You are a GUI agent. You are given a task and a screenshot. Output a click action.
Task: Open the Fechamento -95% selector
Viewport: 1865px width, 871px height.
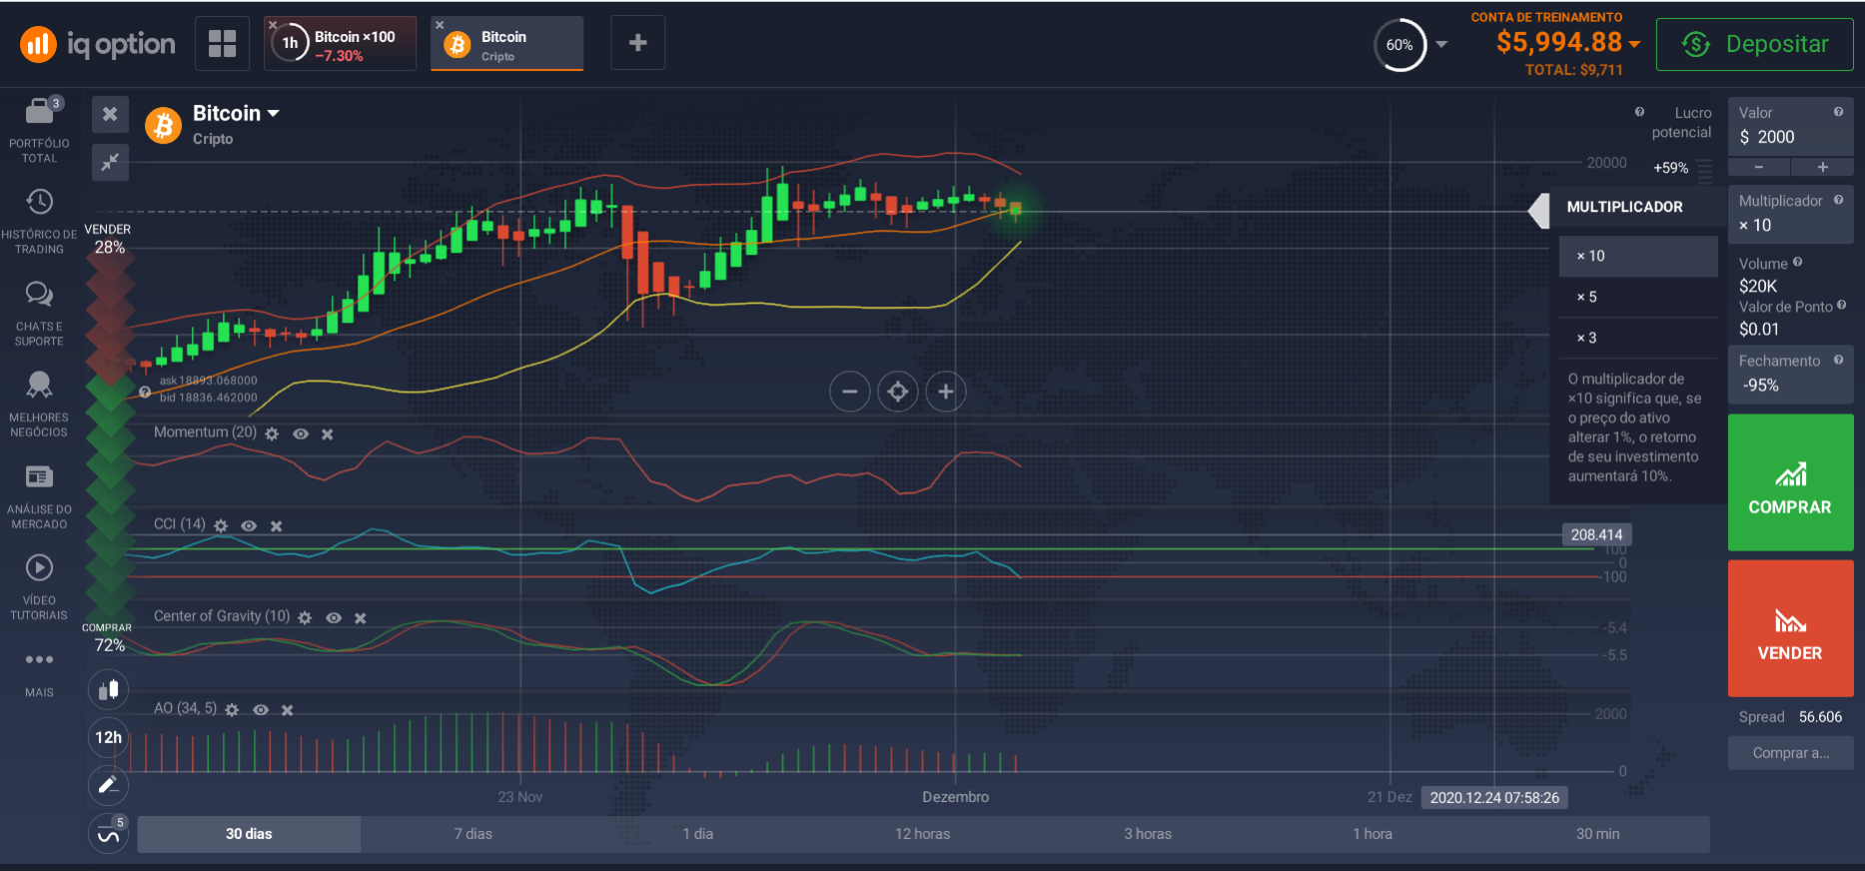click(x=1790, y=374)
